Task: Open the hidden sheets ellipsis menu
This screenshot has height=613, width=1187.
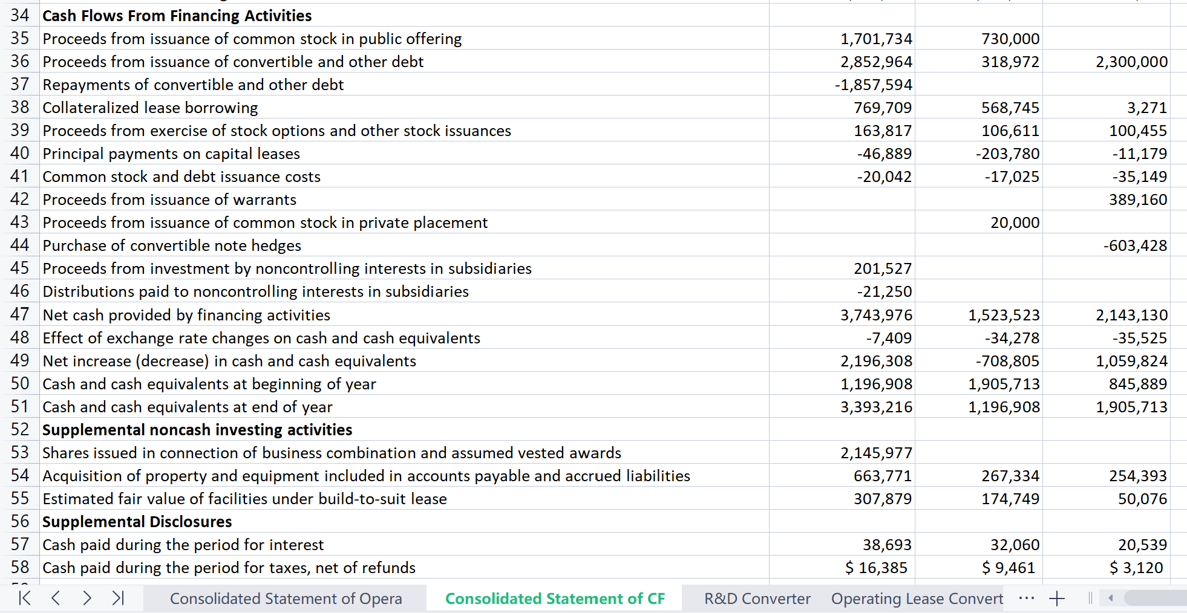Action: pyautogui.click(x=1026, y=598)
